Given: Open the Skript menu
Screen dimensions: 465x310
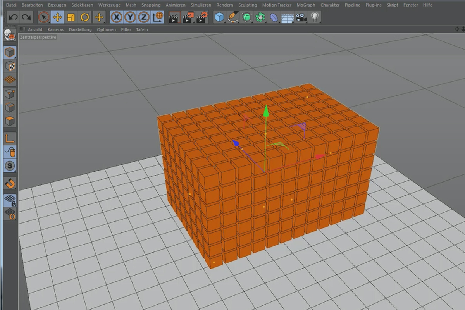Looking at the screenshot, I should point(392,5).
